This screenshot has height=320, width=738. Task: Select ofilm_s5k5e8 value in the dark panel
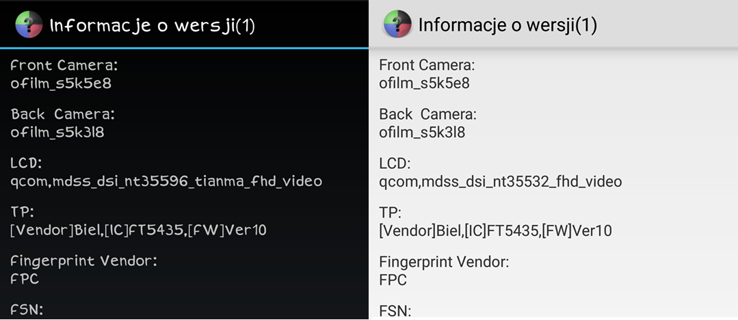61,83
